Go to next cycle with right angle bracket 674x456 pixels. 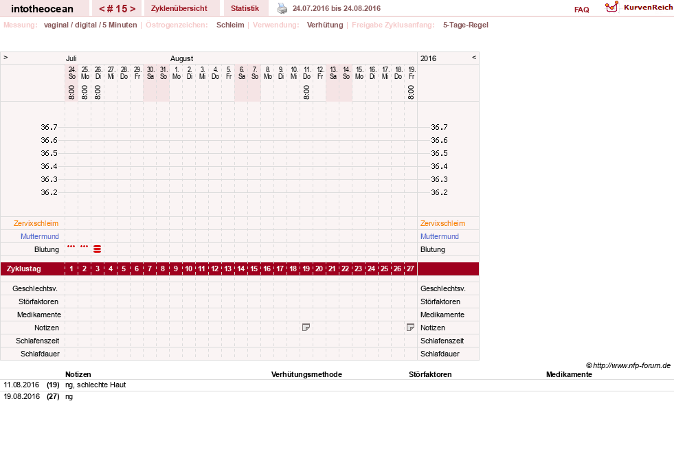tap(133, 9)
